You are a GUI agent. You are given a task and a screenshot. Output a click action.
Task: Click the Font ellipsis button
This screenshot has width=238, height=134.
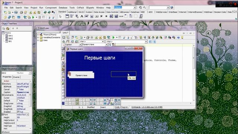(28, 115)
